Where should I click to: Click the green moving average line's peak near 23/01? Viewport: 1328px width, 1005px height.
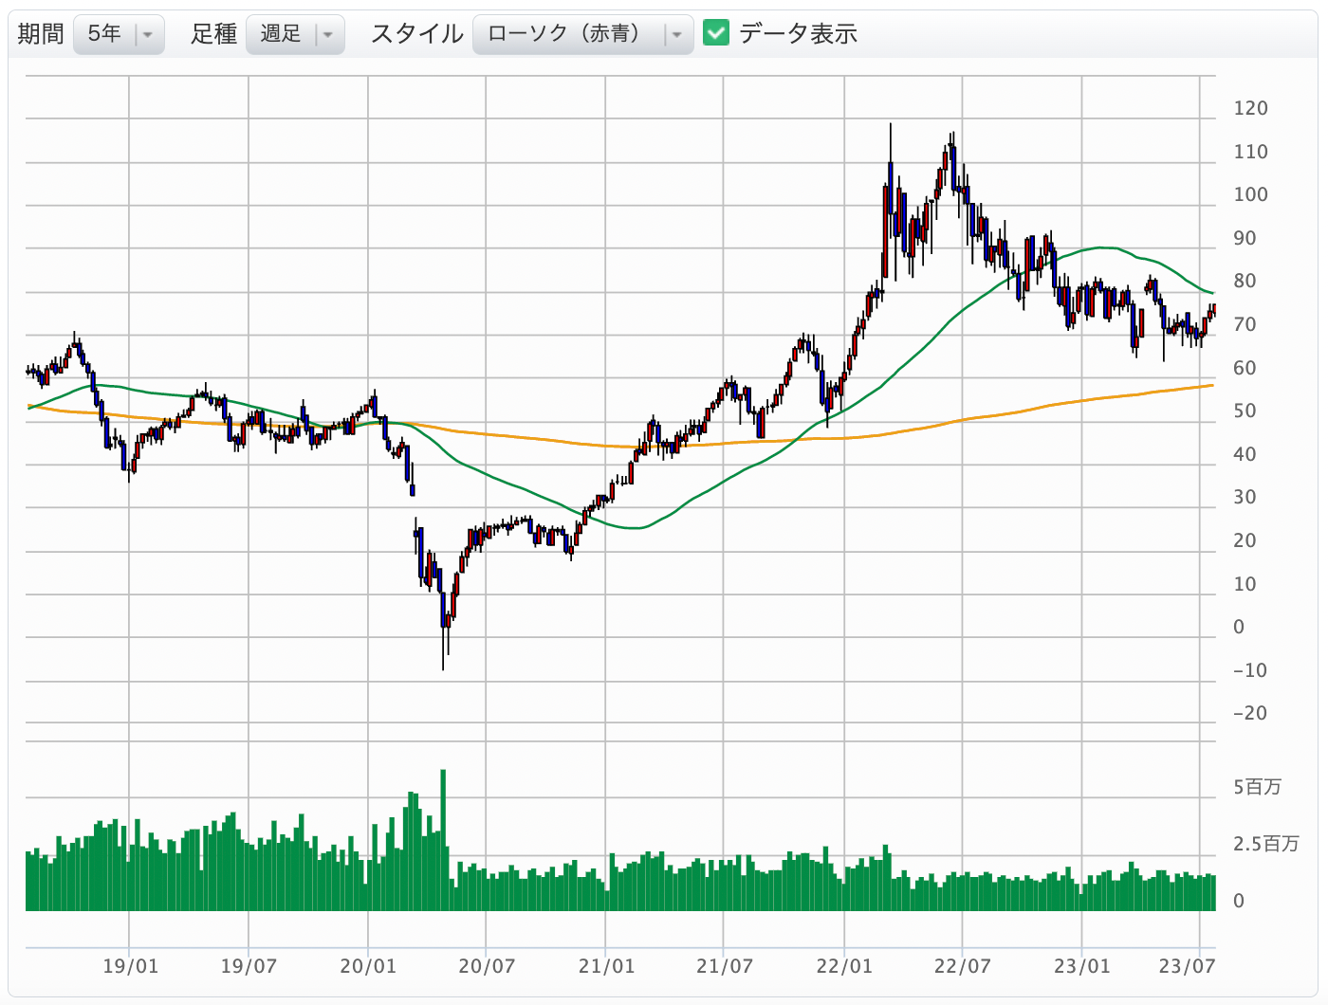point(1100,247)
